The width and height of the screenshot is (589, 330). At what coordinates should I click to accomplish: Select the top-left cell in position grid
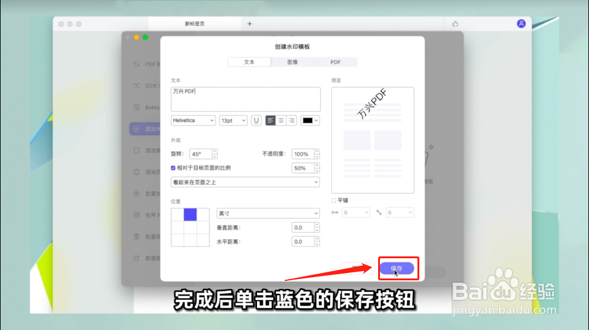(x=177, y=215)
